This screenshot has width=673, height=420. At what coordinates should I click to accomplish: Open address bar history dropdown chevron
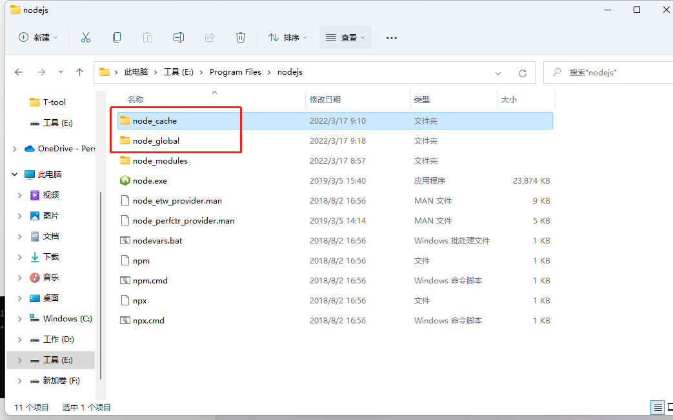[498, 73]
